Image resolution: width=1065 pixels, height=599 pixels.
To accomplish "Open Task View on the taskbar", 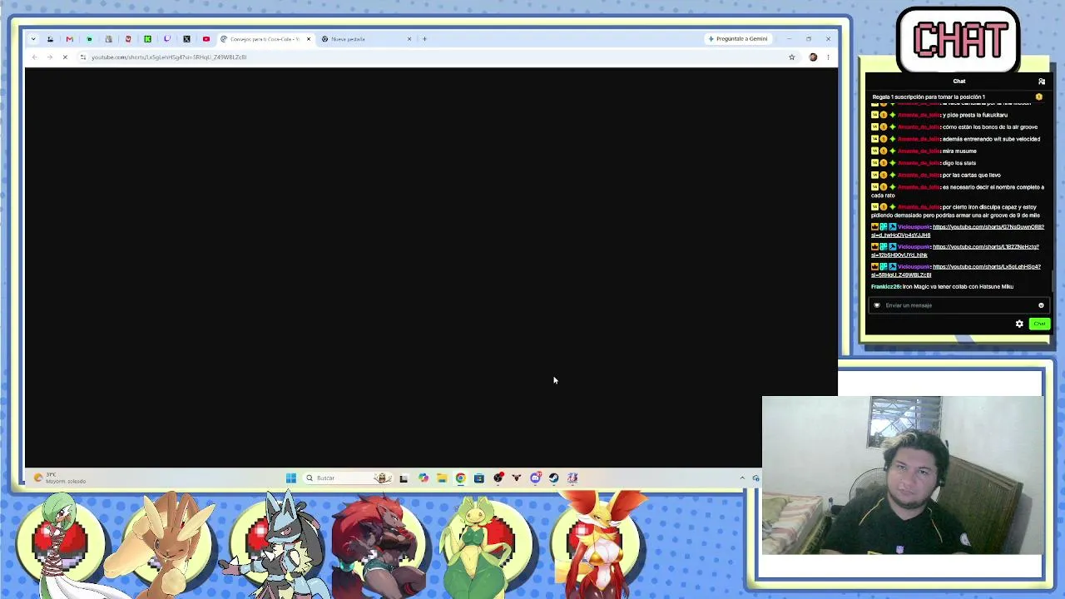I will tap(404, 478).
